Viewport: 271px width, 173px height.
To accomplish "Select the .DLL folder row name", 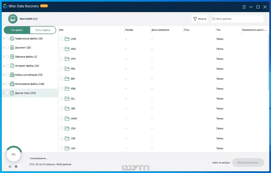I will pyautogui.click(x=72, y=99).
